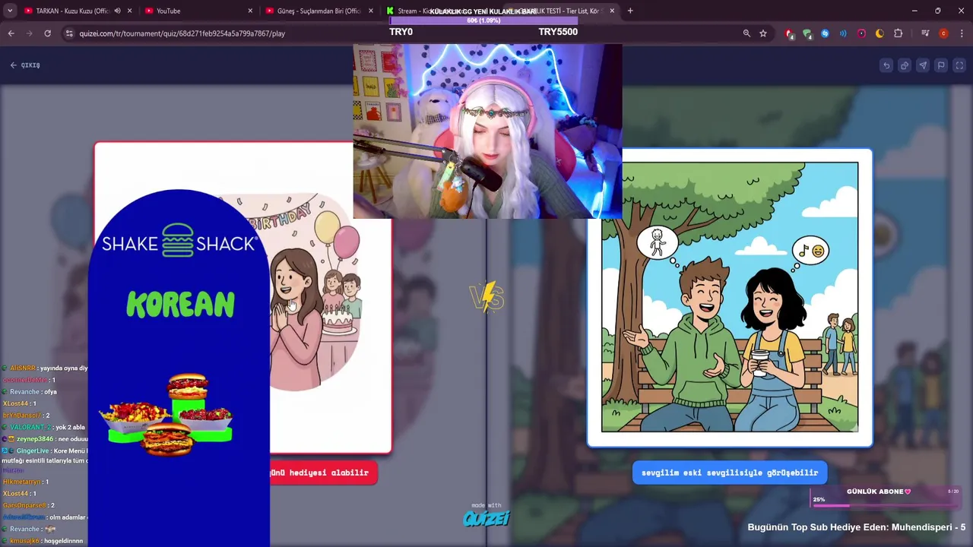The width and height of the screenshot is (973, 547).
Task: Close the Güneş - Suçlarımdan Biri tab
Action: click(x=371, y=11)
